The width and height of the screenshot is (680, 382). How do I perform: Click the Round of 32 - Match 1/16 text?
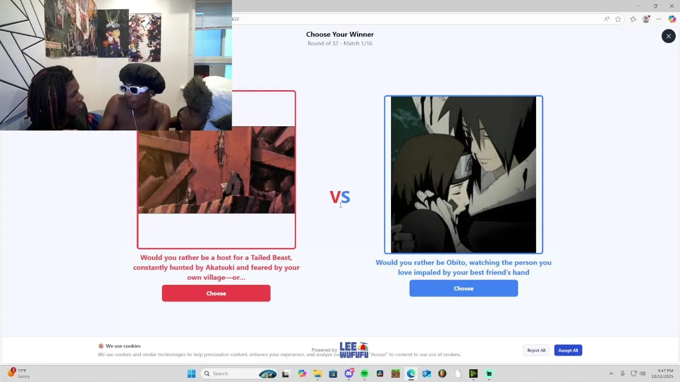(340, 44)
